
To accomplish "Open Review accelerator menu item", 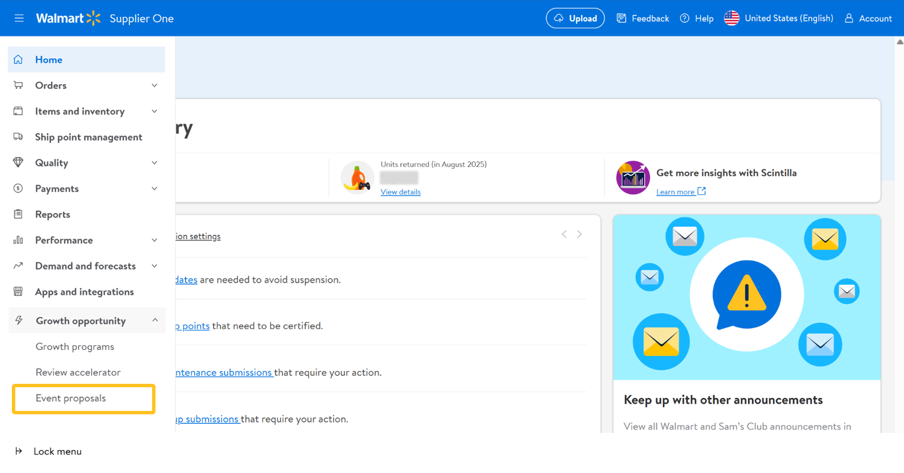I will tap(78, 372).
